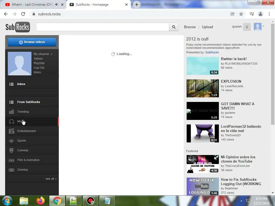Screen dimensions: 275x206
Task: Open the How to Fix SubRocks thumbnail
Action: pos(202,186)
